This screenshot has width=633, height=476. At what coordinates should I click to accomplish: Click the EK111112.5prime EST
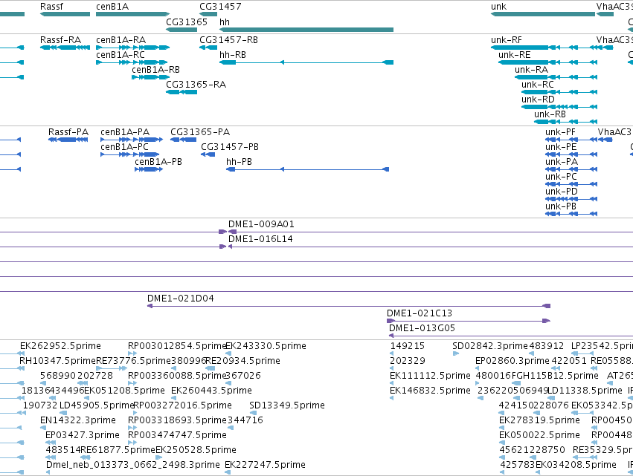point(391,383)
